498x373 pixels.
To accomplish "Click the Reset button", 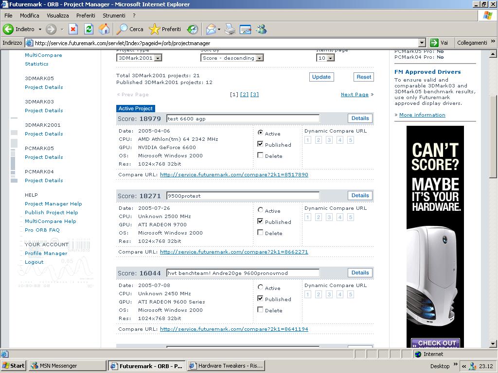I will pos(364,77).
